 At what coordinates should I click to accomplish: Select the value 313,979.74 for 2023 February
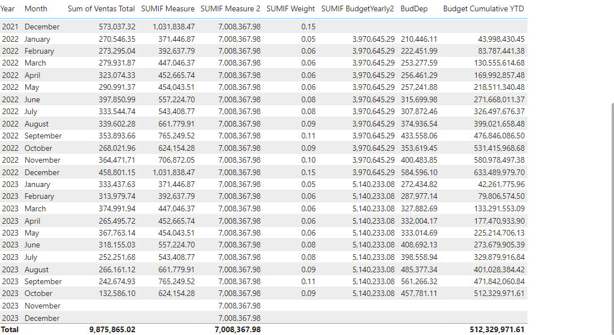(117, 196)
